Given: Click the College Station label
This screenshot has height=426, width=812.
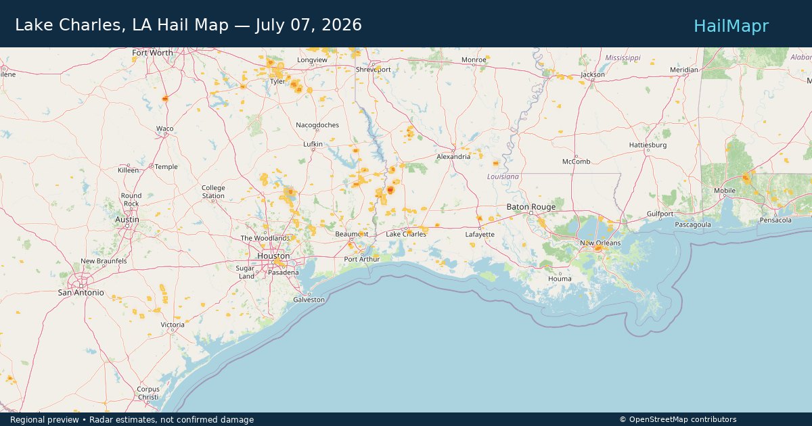Looking at the screenshot, I should click(x=213, y=192).
